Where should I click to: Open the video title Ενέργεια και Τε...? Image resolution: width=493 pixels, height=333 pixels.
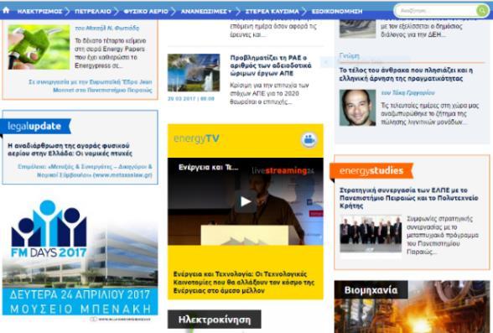(208, 167)
